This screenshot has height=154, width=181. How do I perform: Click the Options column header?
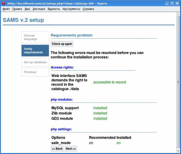click(58, 138)
